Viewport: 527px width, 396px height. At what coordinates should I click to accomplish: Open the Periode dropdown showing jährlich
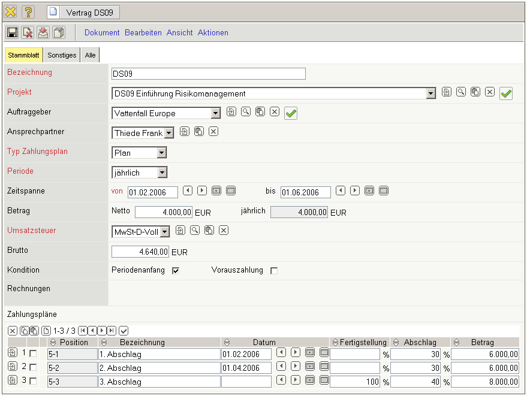click(161, 173)
